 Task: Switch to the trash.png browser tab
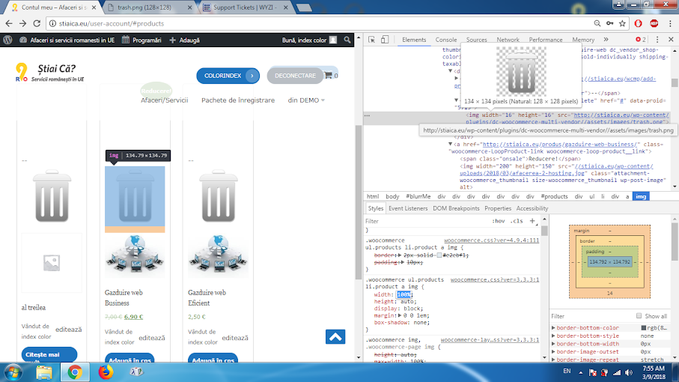[x=150, y=7]
